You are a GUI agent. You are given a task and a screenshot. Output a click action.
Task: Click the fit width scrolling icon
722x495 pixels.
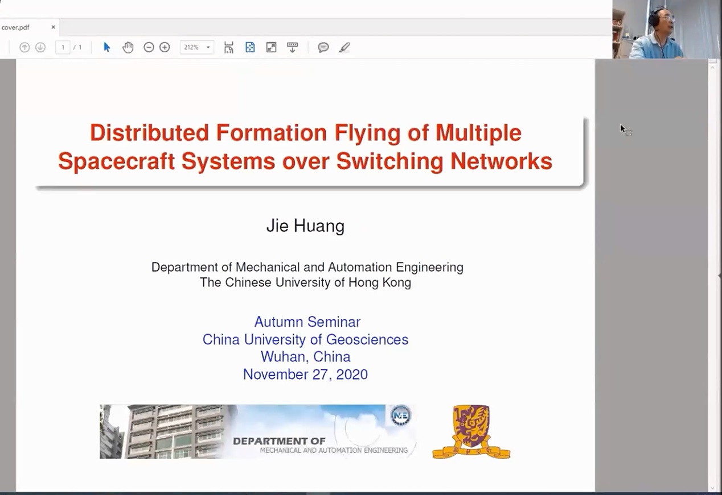pos(228,48)
